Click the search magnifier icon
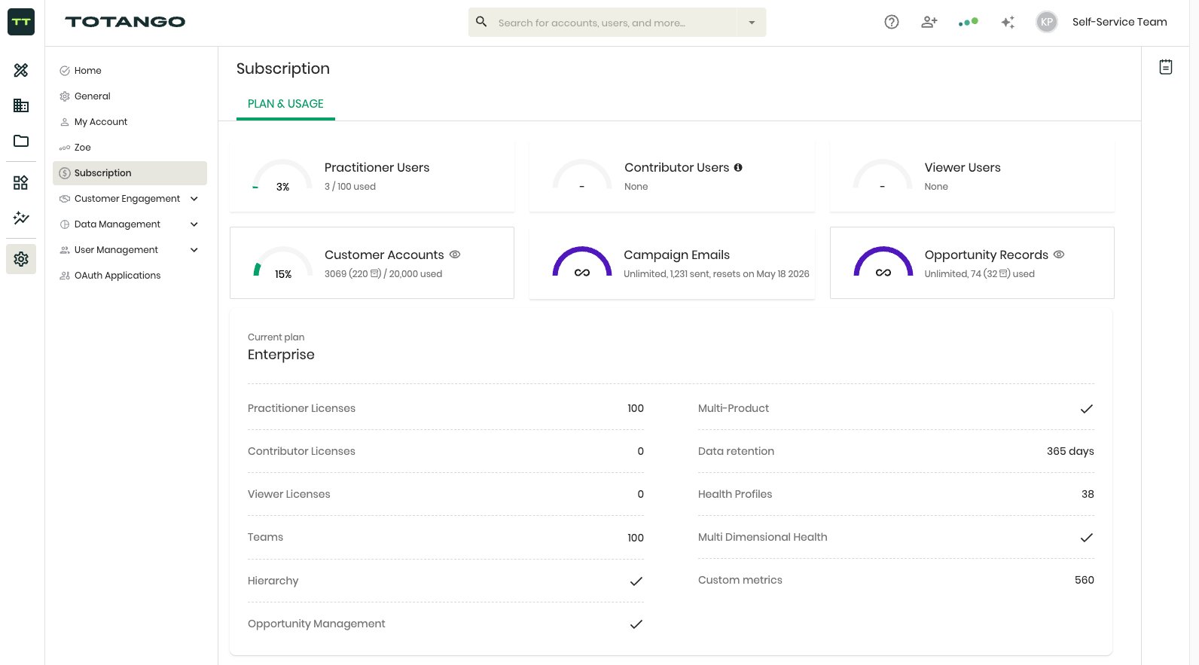 click(x=481, y=22)
